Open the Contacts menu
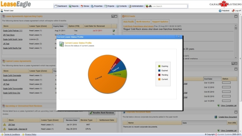242x136 pixels. click(121, 6)
